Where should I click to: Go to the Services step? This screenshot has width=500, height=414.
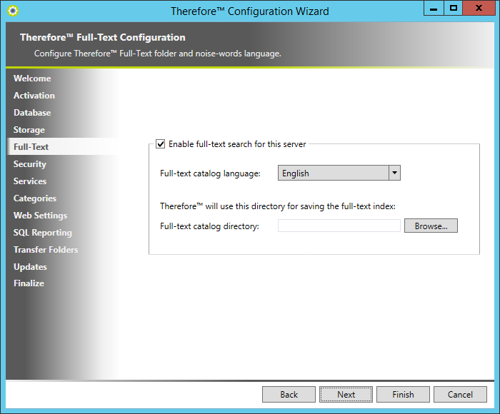click(x=30, y=181)
